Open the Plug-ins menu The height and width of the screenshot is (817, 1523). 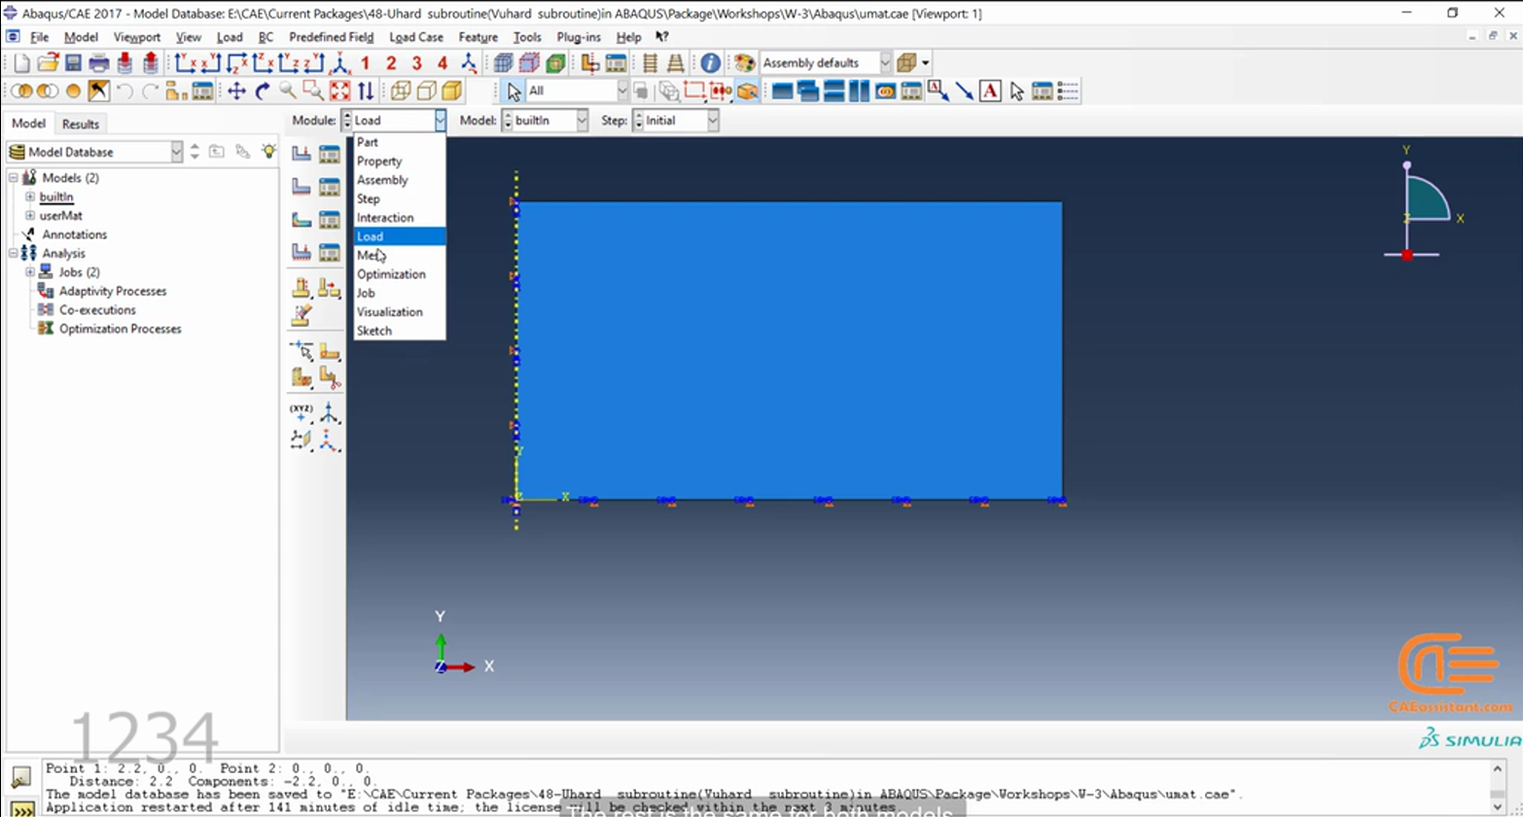tap(579, 37)
